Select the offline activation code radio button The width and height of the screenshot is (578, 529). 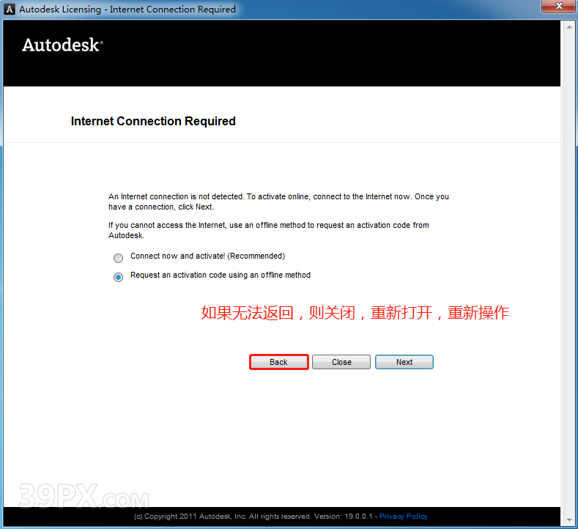[118, 277]
